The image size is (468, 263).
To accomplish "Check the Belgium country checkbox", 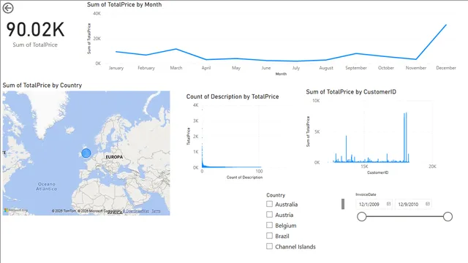I will pos(270,225).
